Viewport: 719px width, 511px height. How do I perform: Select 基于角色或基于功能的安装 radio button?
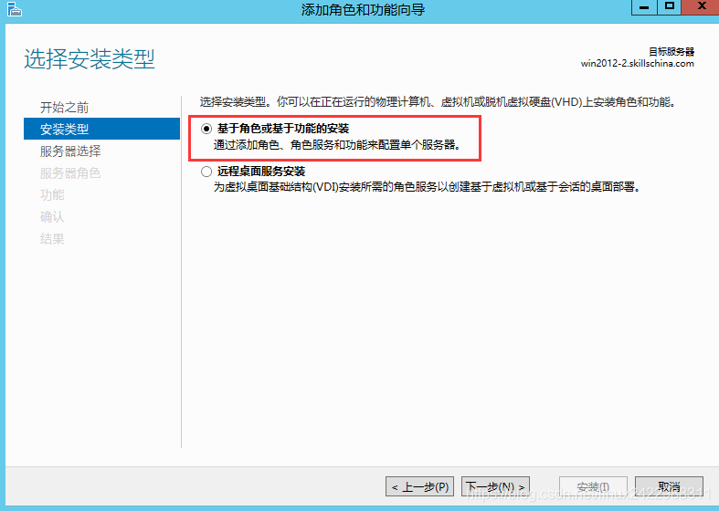point(206,130)
